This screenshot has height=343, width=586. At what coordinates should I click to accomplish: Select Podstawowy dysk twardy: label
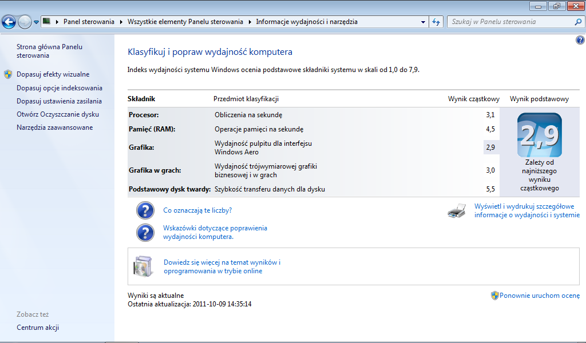pos(169,189)
